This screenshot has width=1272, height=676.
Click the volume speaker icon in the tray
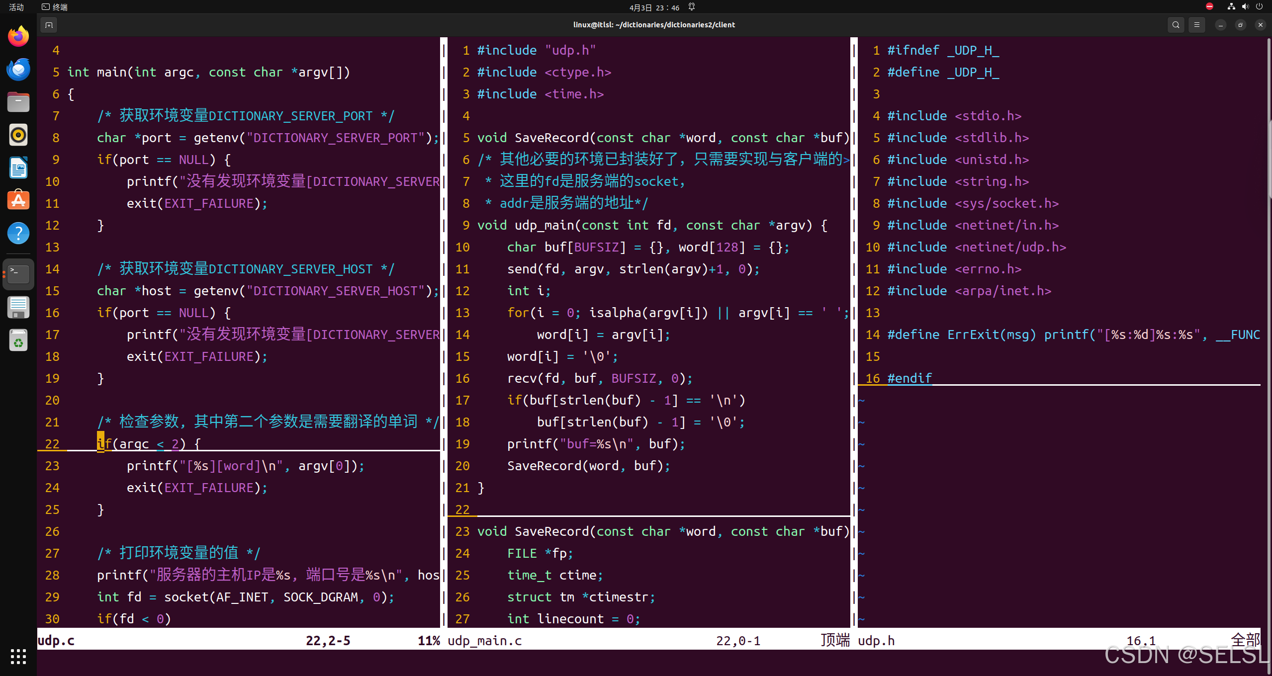1245,6
